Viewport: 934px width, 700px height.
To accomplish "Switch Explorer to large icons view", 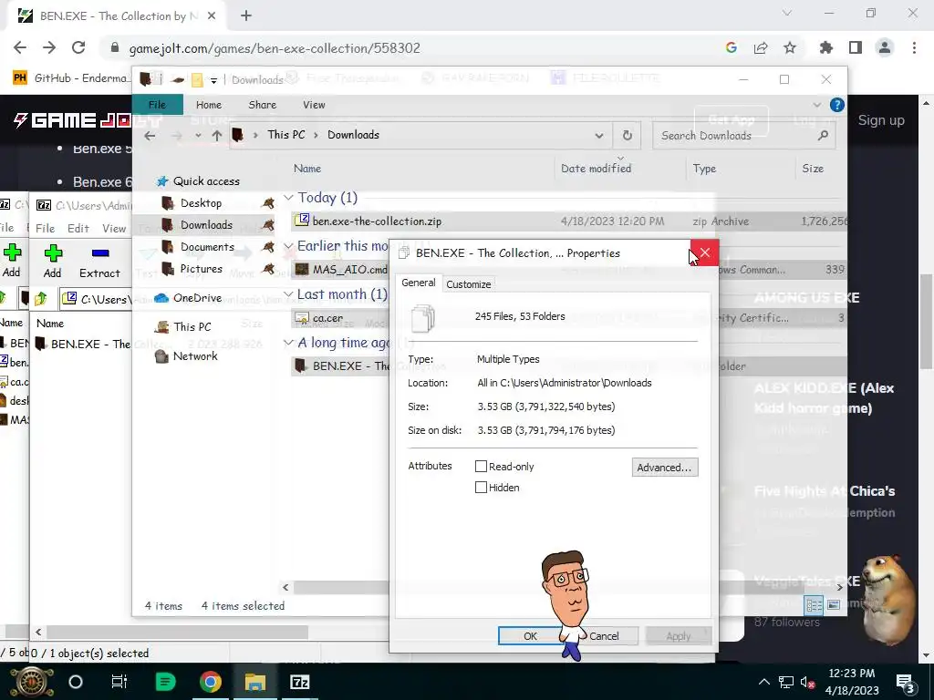I will 834,605.
